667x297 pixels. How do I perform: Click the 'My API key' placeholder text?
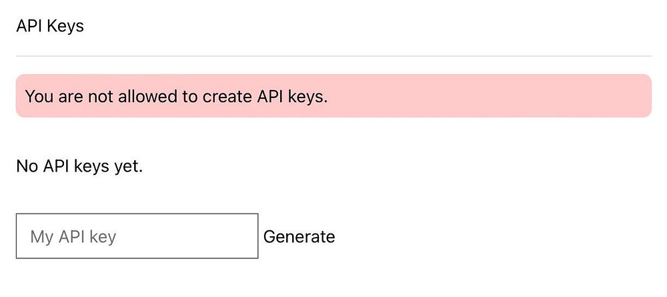[73, 236]
